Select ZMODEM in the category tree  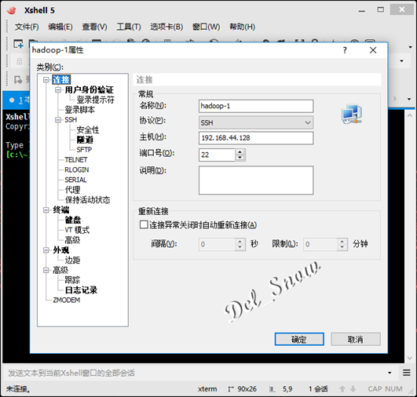point(67,300)
